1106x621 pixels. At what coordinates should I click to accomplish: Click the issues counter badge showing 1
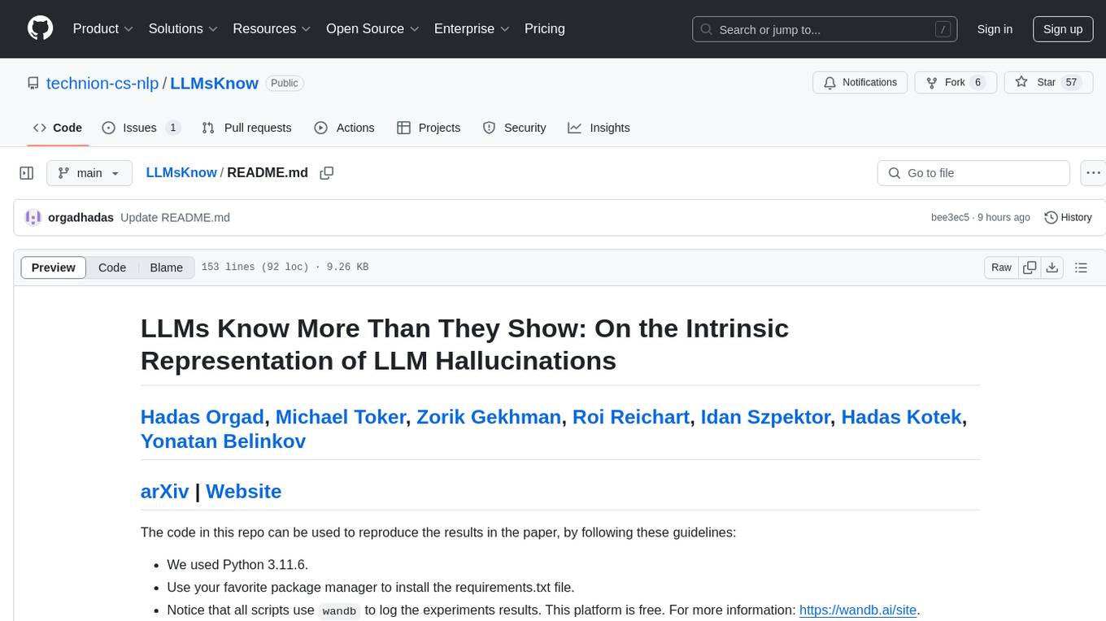pos(172,128)
